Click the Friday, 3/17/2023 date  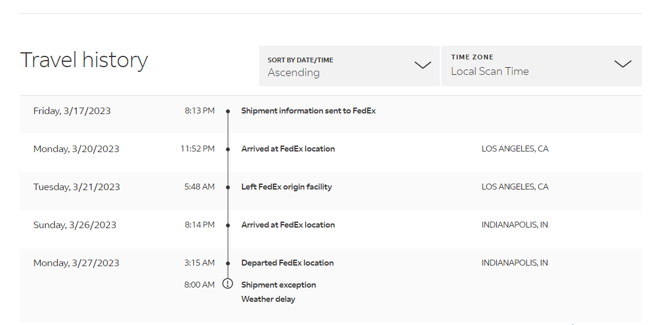[72, 111]
